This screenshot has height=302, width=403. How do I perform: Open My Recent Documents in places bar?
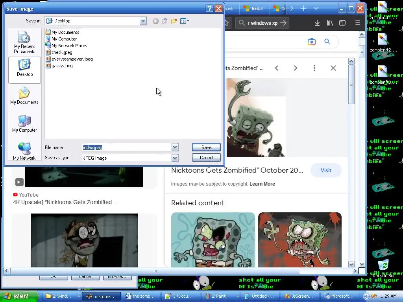point(24,42)
